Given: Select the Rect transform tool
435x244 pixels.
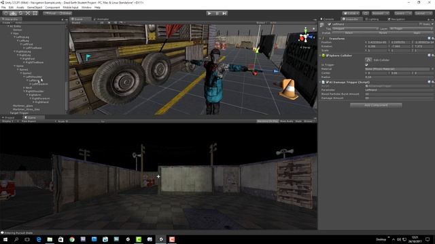Looking at the screenshot, I should (x=35, y=13).
